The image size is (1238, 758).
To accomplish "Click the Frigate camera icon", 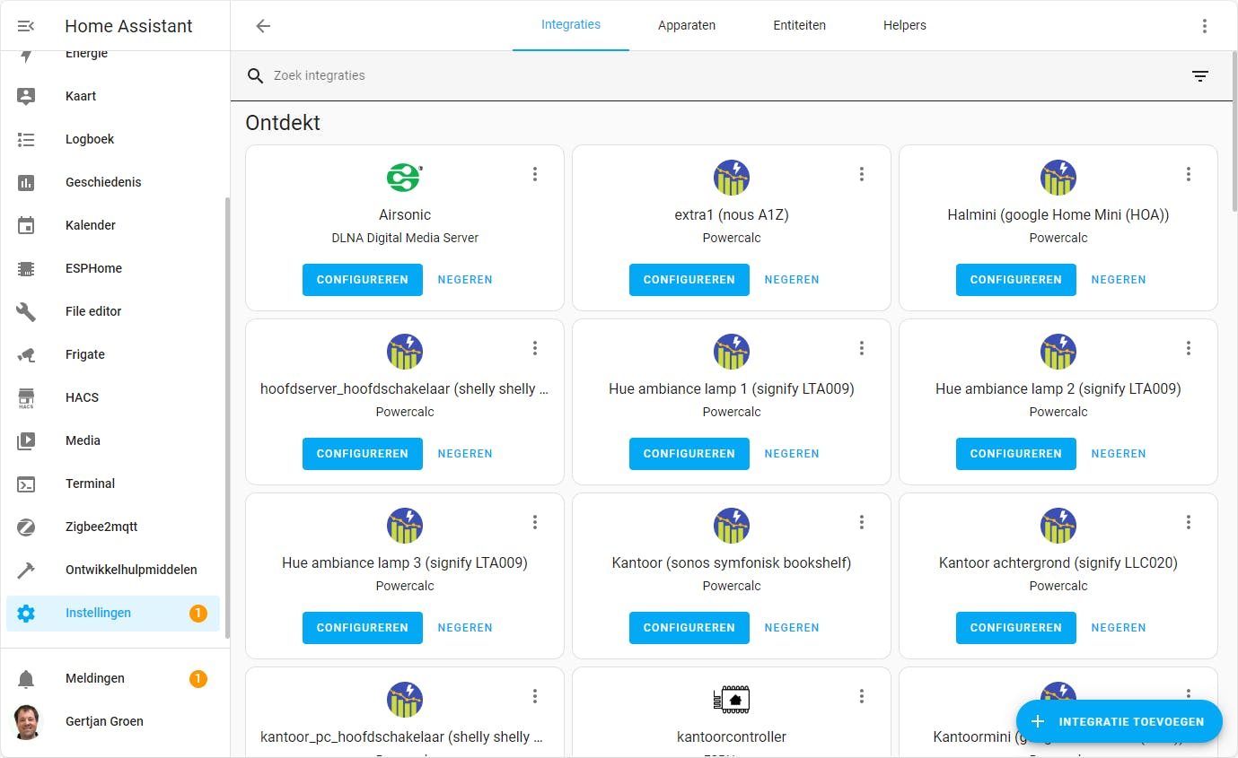I will coord(26,354).
